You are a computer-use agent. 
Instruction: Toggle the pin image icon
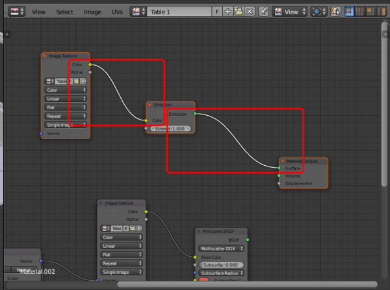pyautogui.click(x=263, y=12)
